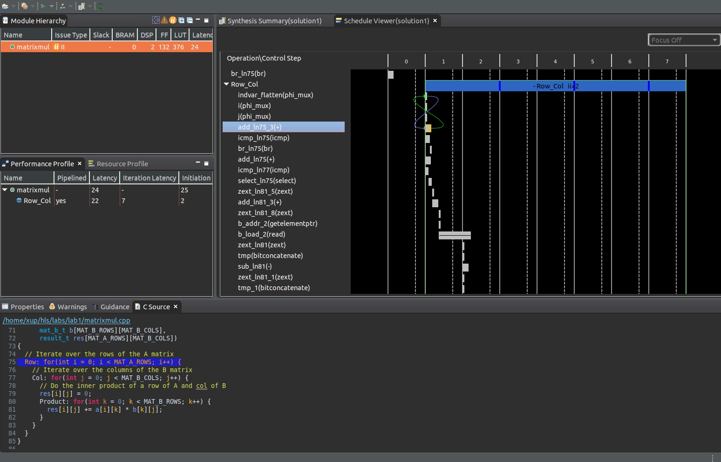Collapse the matrixmul row in Performance Profile
Image resolution: width=721 pixels, height=462 pixels.
click(x=5, y=190)
